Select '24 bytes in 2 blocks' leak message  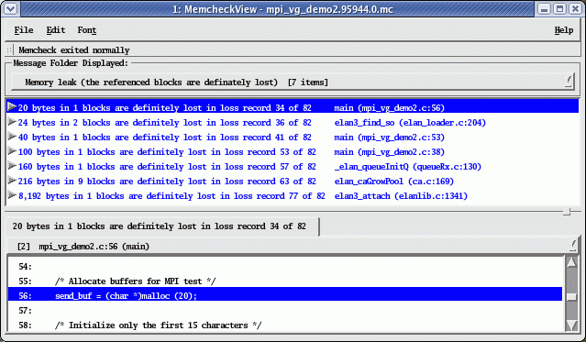(x=164, y=123)
